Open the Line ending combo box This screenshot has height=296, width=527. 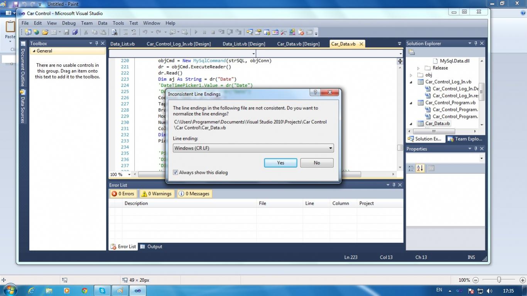pyautogui.click(x=253, y=148)
